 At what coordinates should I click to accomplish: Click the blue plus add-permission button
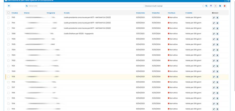click(9, 5)
